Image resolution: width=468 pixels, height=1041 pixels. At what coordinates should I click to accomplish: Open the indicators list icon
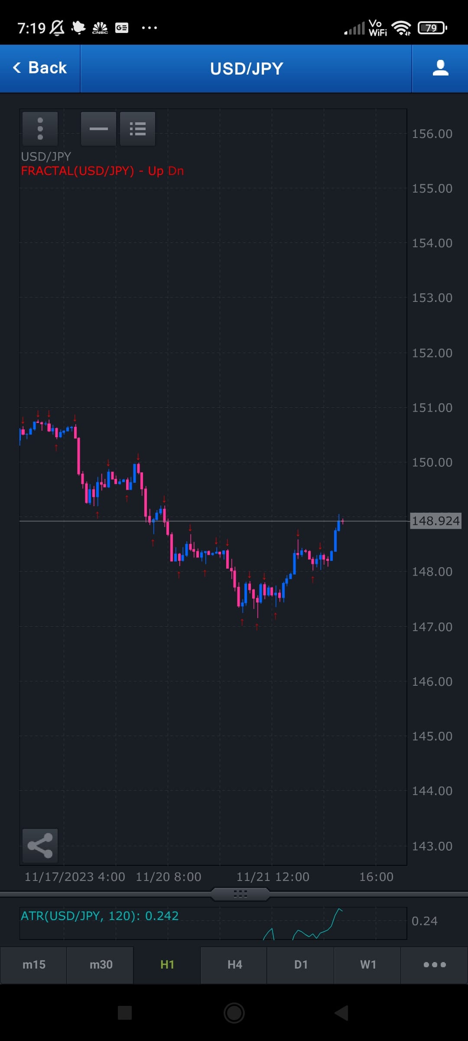pyautogui.click(x=137, y=129)
